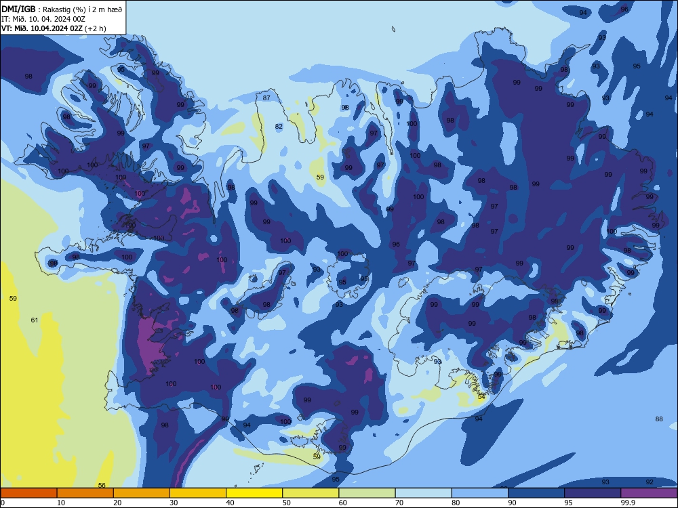
Task: Click the orange 10–20 legend swatch
Action: [85, 493]
